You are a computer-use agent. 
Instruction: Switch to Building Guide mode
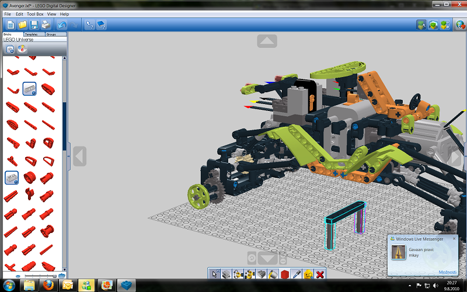coord(445,25)
